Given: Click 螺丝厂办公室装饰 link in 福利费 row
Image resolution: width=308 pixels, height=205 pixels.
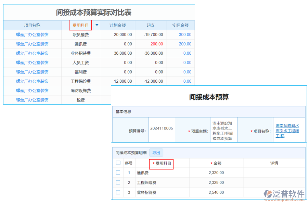Looking at the screenshot, I should 33,72.
